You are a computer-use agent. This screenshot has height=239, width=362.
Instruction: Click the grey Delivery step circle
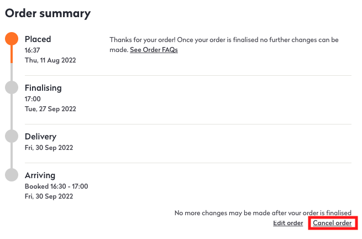(12, 136)
